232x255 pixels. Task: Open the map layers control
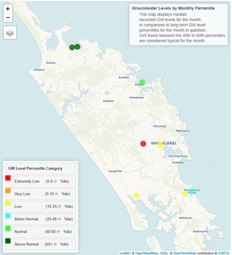coord(10,32)
